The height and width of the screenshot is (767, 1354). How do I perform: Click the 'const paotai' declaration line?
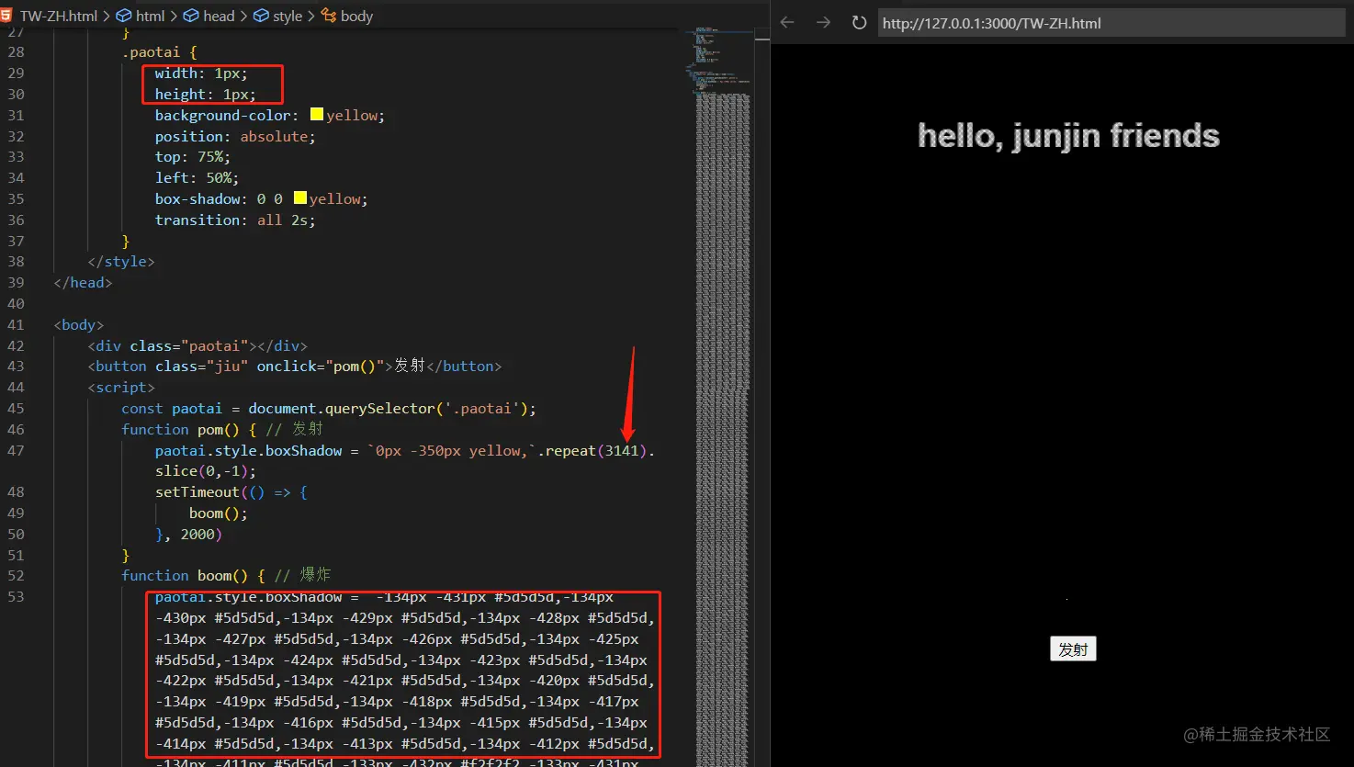[329, 409]
